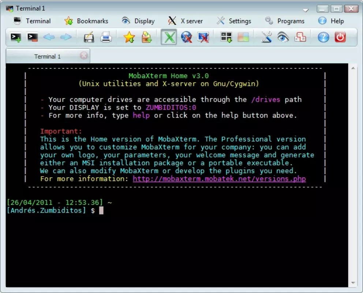Close the Terminal 1 tab
Viewport: 363px width, 293px height.
[84, 56]
